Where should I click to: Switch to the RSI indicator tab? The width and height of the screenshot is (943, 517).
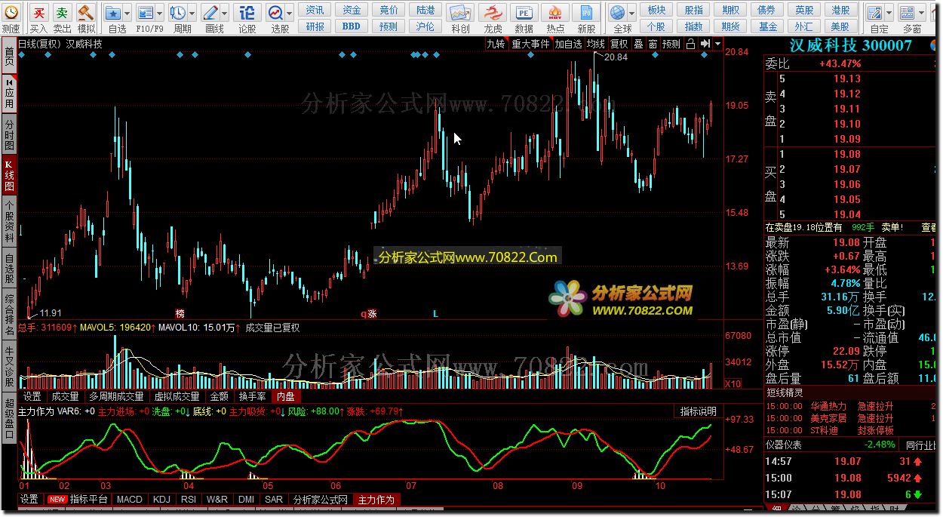pyautogui.click(x=189, y=499)
